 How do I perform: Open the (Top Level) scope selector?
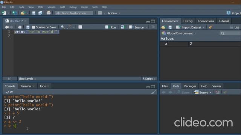[x=27, y=79]
